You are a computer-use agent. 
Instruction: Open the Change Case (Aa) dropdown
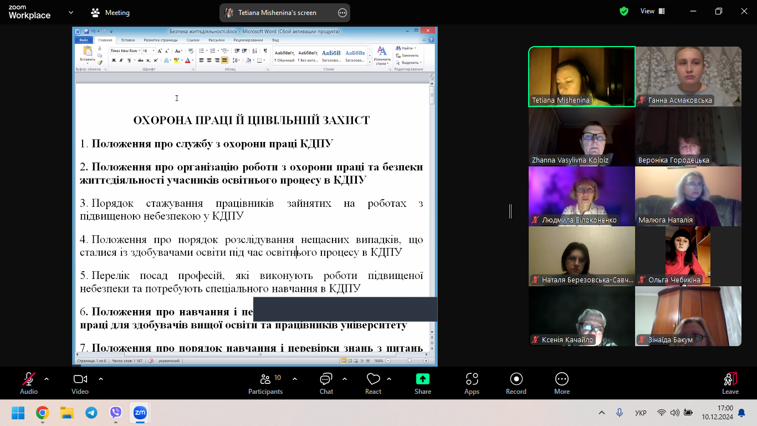click(178, 50)
